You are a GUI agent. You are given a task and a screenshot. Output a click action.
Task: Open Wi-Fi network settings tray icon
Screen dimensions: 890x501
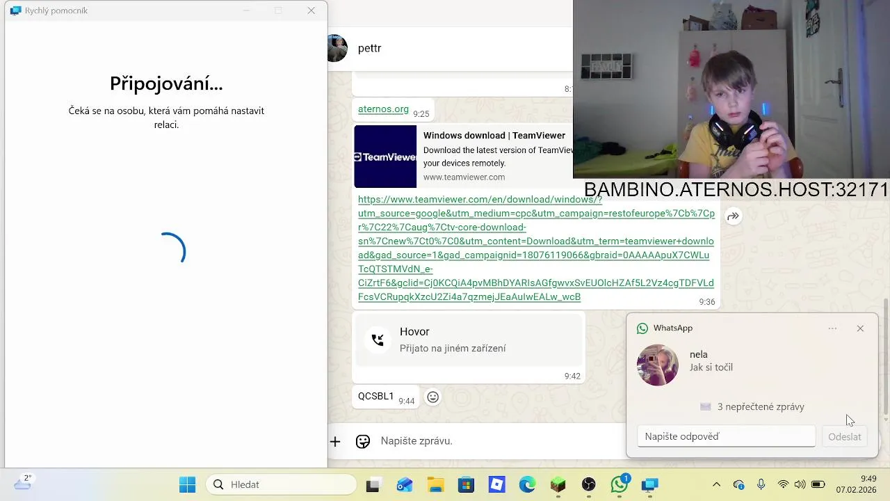pos(784,484)
